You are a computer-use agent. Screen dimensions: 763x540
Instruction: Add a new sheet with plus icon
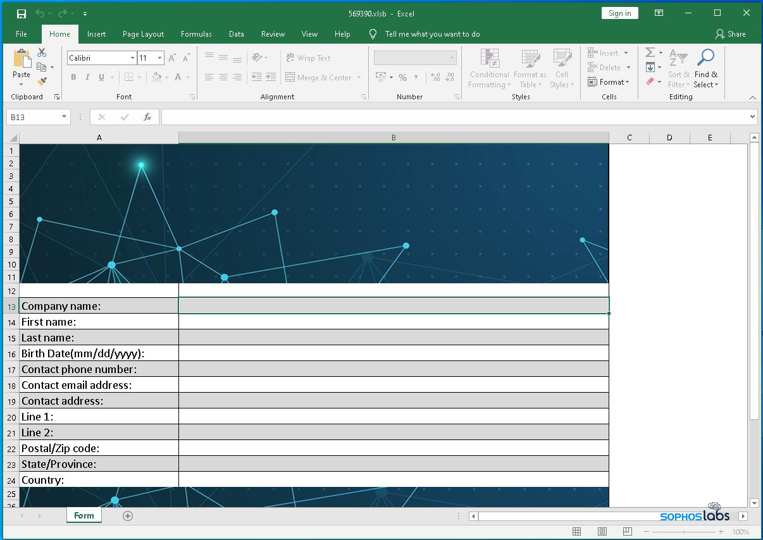click(x=128, y=516)
